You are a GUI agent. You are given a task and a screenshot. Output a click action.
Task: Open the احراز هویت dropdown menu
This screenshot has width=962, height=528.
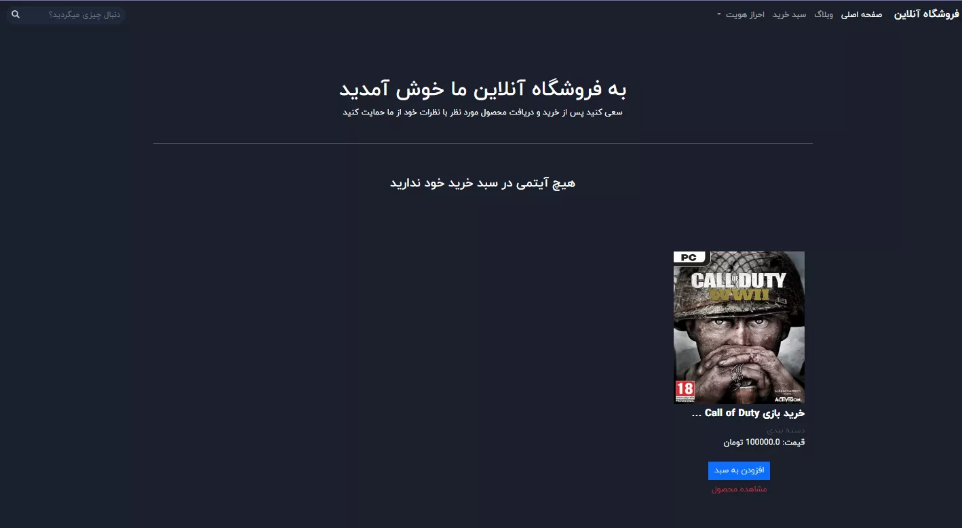[741, 14]
